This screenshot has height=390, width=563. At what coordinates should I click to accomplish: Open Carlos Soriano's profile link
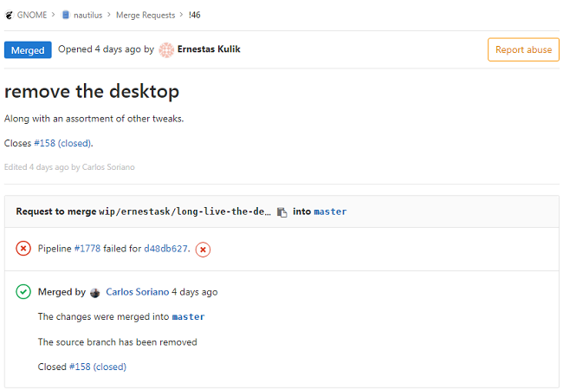click(137, 292)
